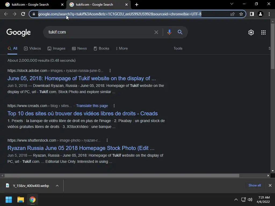Open the Shutterstock result more options dots
Screen dimensions: 275x206
coord(107,140)
